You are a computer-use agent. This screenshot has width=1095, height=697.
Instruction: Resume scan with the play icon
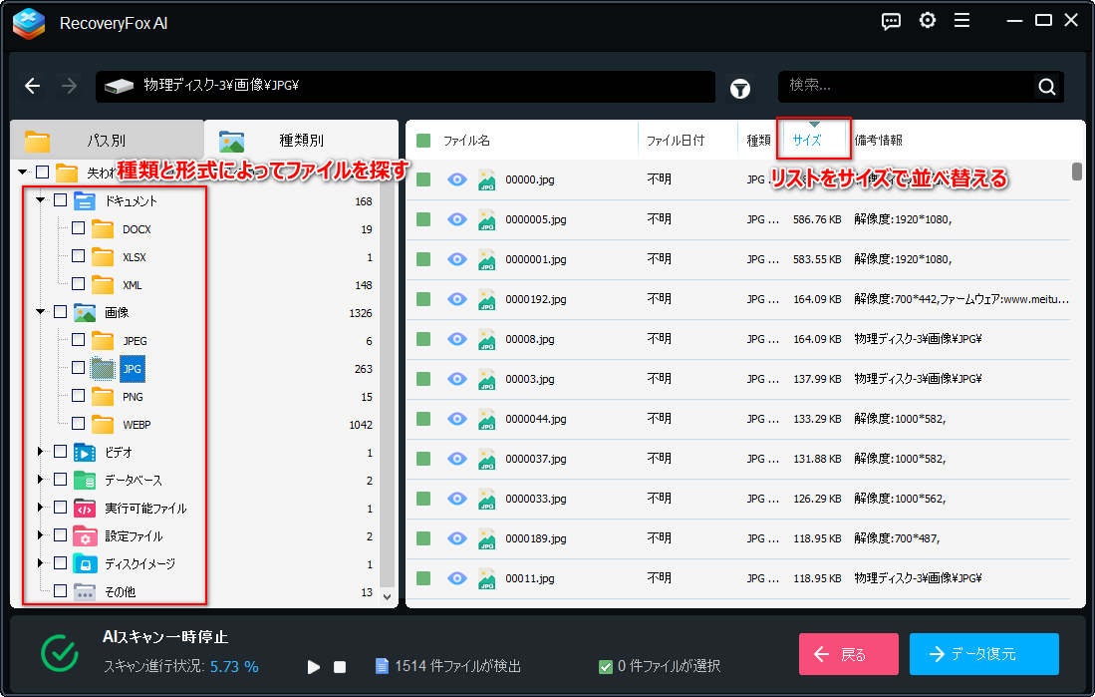coord(314,667)
